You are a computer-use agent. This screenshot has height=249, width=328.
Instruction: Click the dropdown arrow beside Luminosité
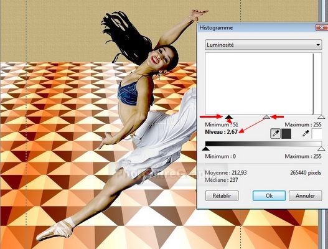[x=318, y=45]
